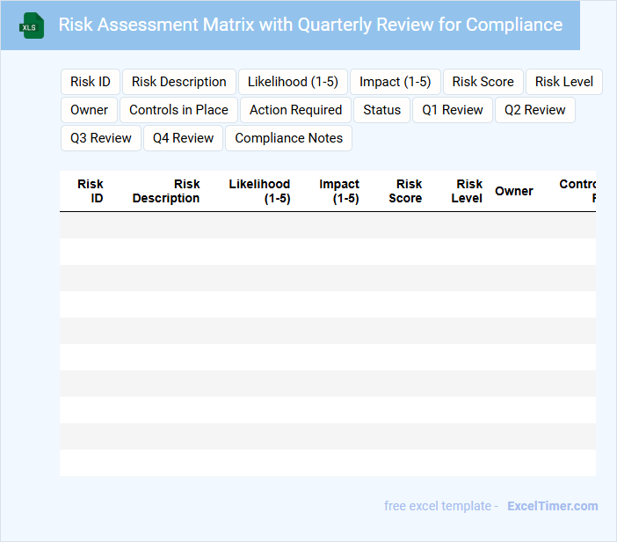Click the Risk Description tag
Screen dimensions: 617x542
[x=179, y=82]
